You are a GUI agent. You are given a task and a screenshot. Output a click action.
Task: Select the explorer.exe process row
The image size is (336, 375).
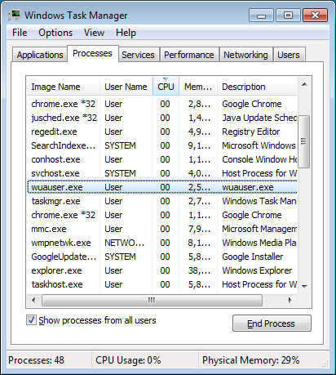point(162,270)
